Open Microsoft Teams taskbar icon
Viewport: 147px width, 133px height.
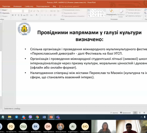click(x=58, y=117)
